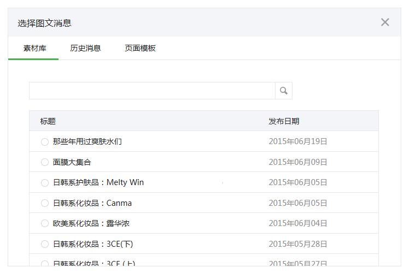Focus the search text input field
The width and height of the screenshot is (410, 273).
pos(152,91)
